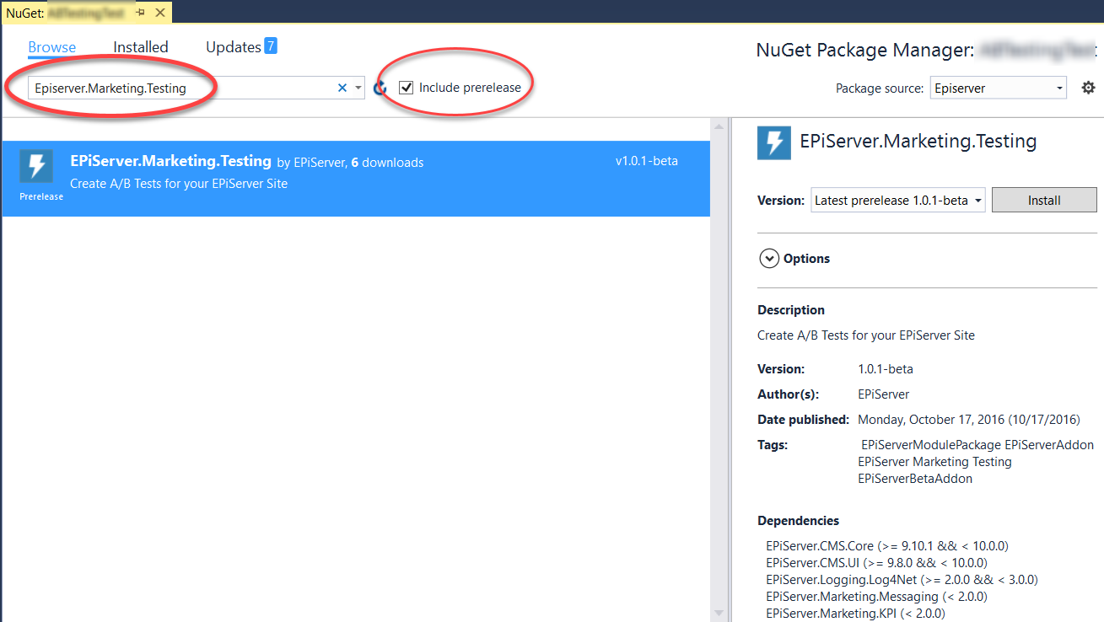Viewport: 1104px width, 622px height.
Task: Click the package list scrollbar down arrow
Action: [x=719, y=613]
